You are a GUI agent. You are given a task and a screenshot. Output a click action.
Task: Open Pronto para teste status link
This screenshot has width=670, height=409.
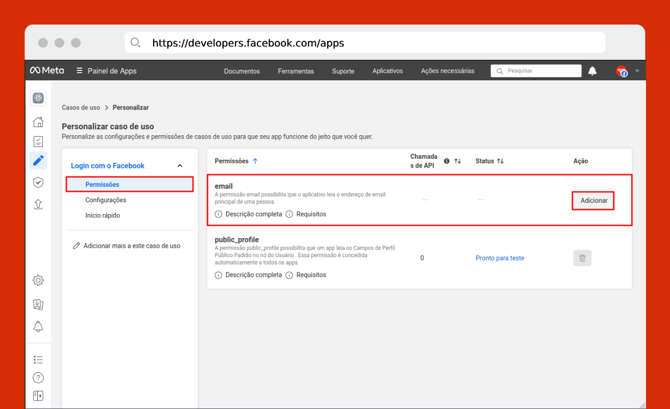point(500,258)
